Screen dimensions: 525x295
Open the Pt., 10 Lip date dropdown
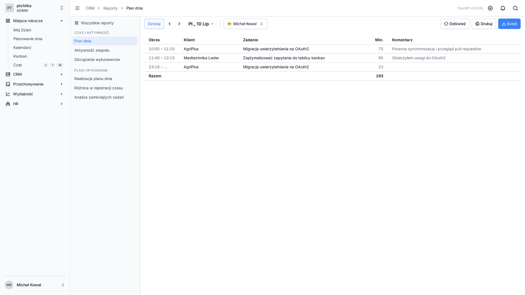coord(201,24)
